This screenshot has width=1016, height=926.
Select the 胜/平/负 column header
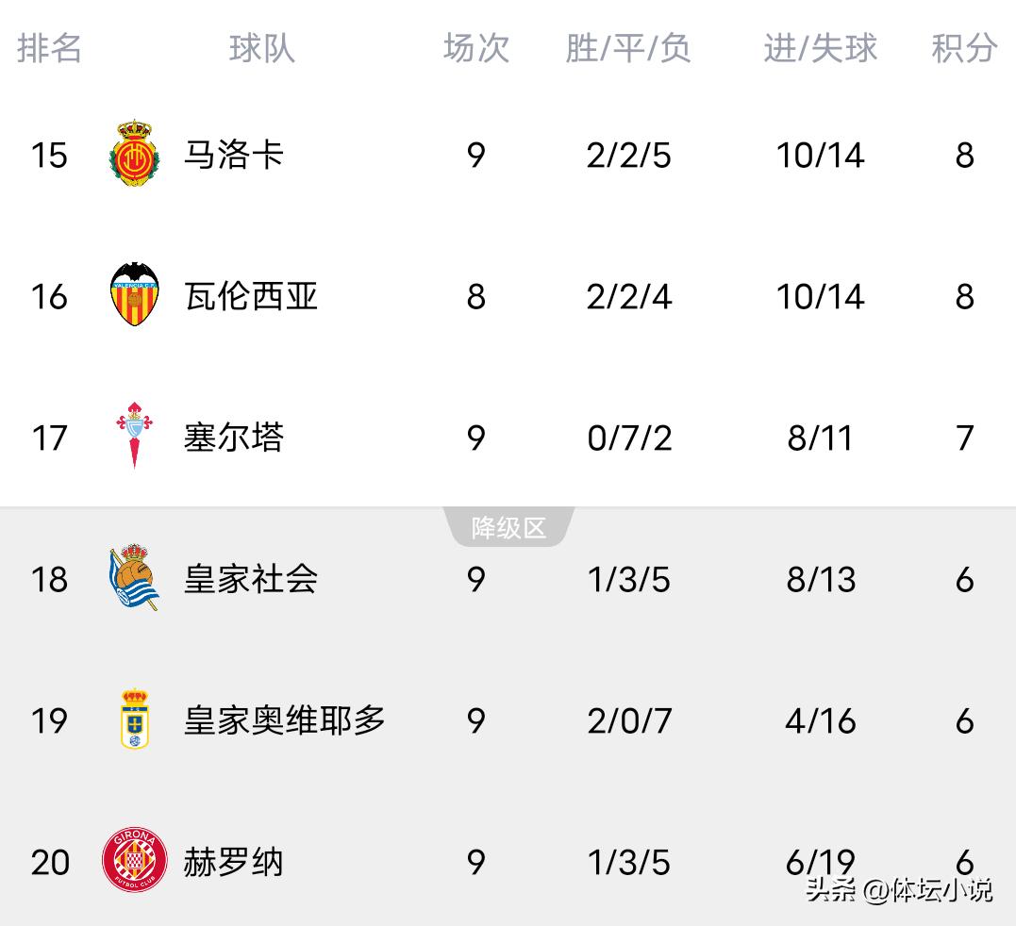coord(628,48)
